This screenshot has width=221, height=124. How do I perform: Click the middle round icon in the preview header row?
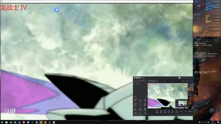(x=187, y=81)
